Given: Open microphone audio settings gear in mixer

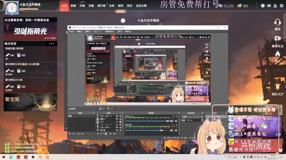Looking at the screenshot, I should pos(176,121).
